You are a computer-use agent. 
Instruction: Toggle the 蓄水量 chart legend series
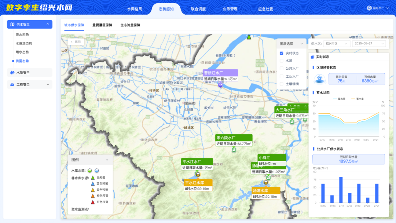click(x=339, y=99)
